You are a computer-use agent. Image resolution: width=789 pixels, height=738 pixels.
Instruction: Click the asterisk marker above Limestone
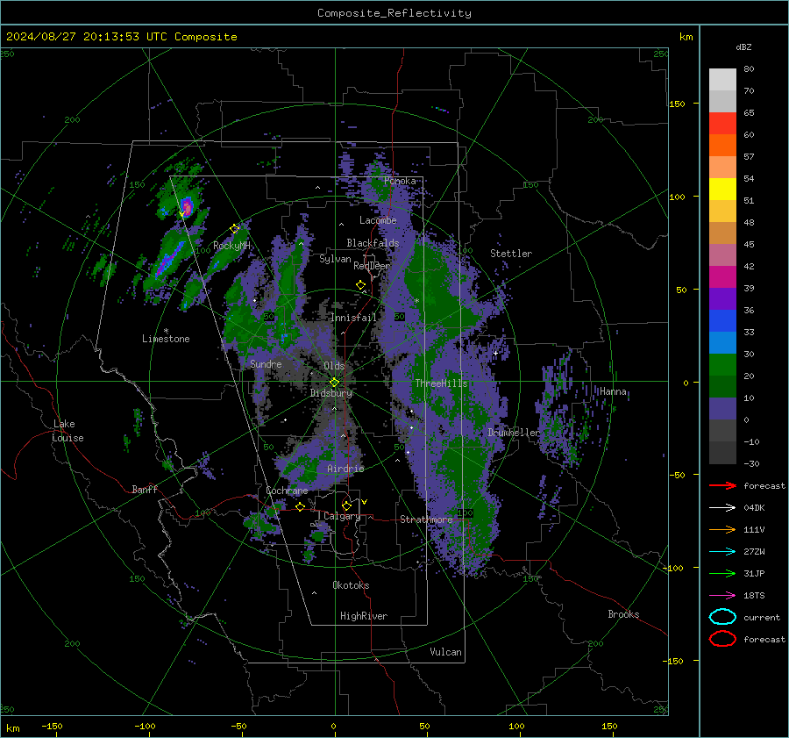click(166, 331)
